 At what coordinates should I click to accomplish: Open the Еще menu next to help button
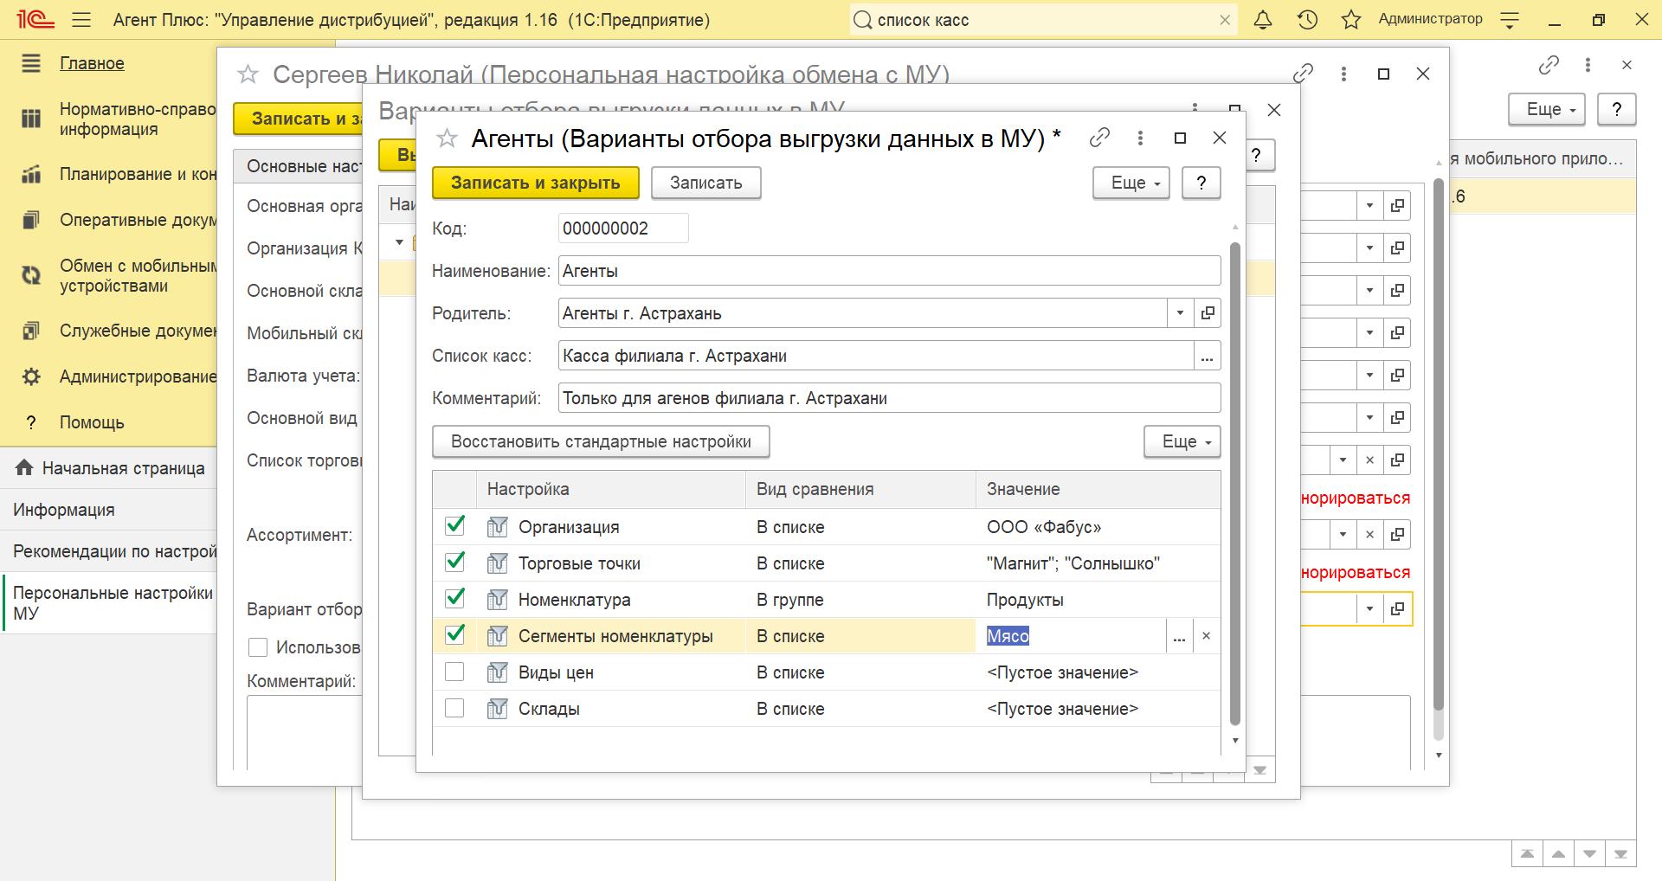coord(1131,183)
